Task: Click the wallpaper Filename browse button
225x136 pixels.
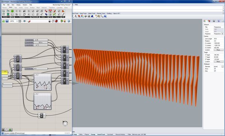Action: point(222,66)
